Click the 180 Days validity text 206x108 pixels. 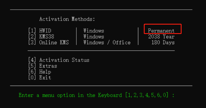tap(163, 43)
